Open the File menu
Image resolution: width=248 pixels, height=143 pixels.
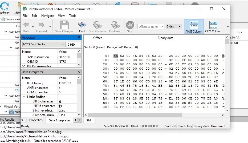(x=25, y=16)
